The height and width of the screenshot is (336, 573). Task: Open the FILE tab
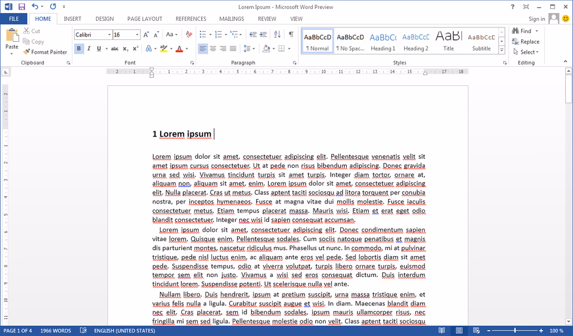(14, 19)
